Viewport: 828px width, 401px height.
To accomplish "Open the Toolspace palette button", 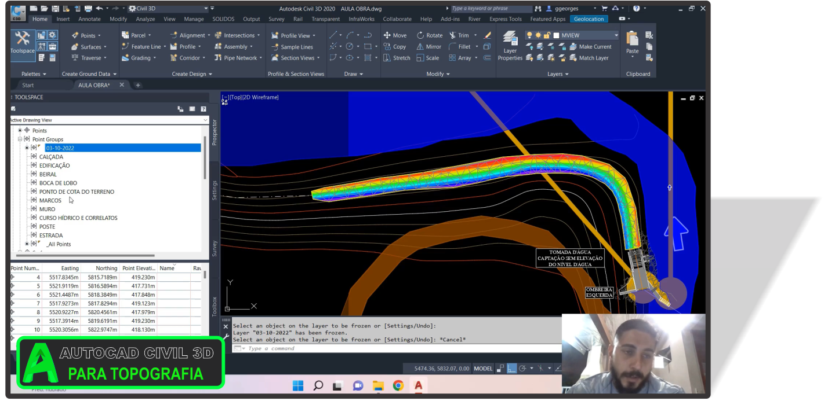I will (x=23, y=42).
